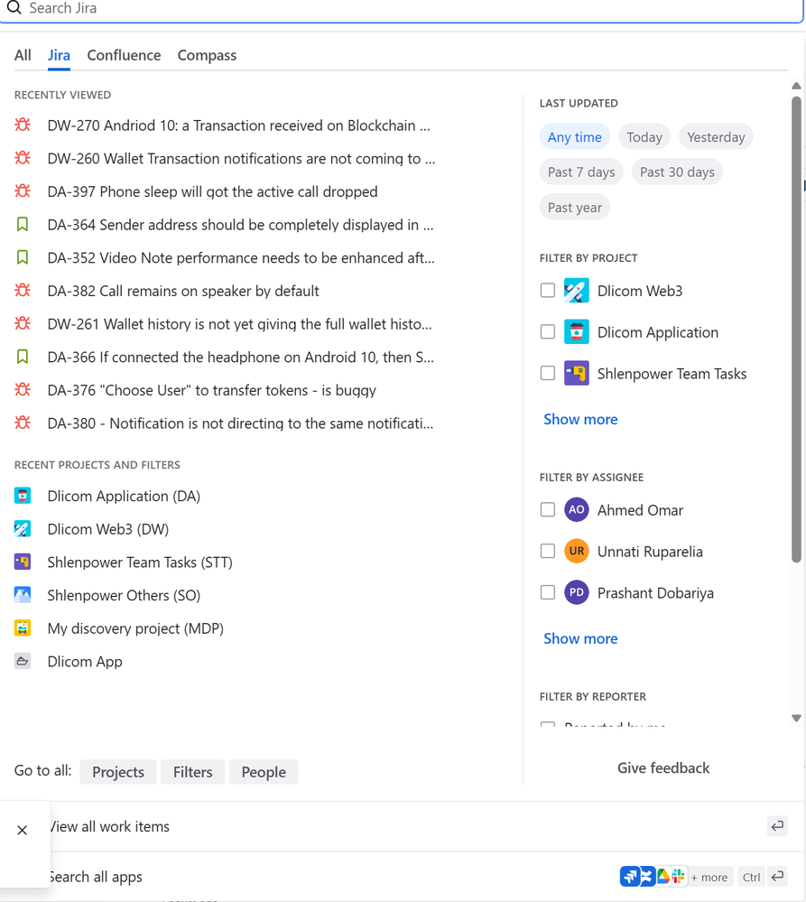Check the Shlenpower Team Tasks project filter
This screenshot has height=902, width=806.
[548, 373]
